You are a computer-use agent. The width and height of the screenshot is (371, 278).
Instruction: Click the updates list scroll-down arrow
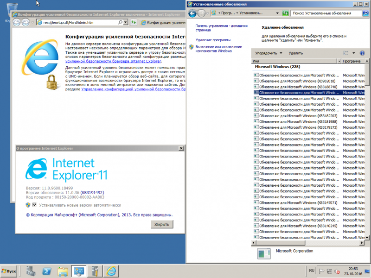367,238
